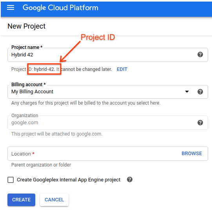Click the EDIT link for Project ID
The image size is (212, 210).
[122, 69]
